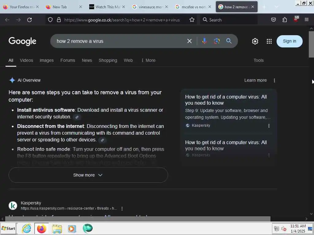Bookmark this page with the star icon
Viewport: 314px width, 235px height.
point(192,20)
